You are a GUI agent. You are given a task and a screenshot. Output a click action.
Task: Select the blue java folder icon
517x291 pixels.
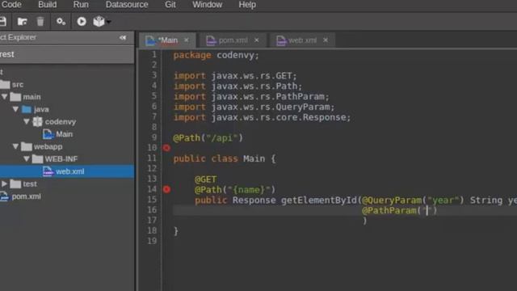pos(27,109)
